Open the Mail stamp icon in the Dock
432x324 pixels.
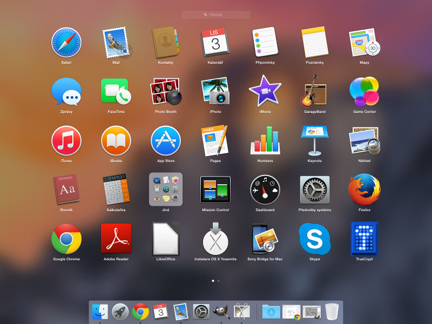[x=181, y=312]
